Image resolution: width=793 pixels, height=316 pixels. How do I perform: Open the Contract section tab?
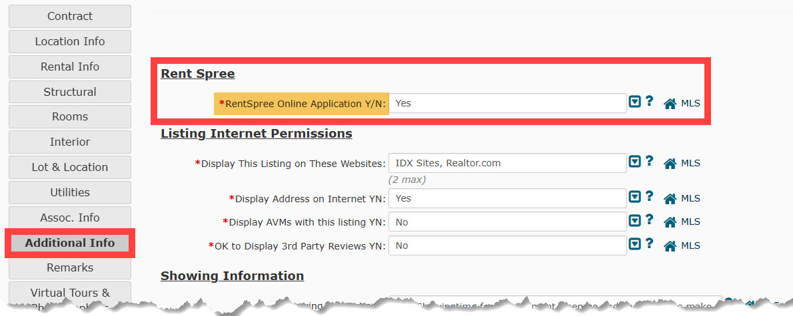pos(70,16)
